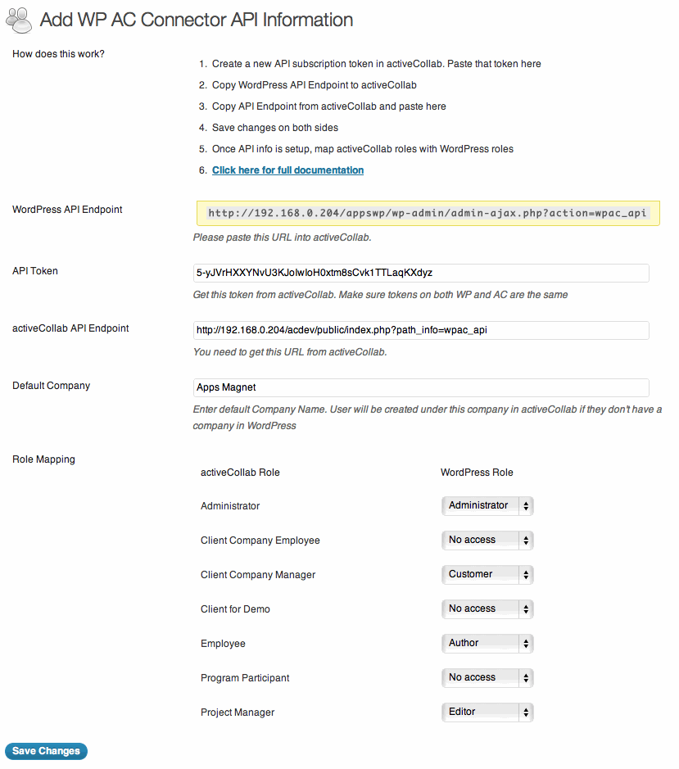Save Changes to the connector settings
The width and height of the screenshot is (679, 769).
[x=46, y=751]
